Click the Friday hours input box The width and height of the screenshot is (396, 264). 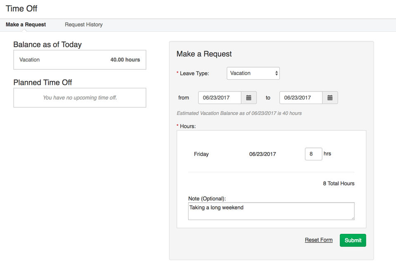(313, 154)
